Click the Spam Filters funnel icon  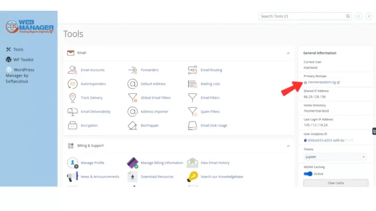tap(192, 111)
